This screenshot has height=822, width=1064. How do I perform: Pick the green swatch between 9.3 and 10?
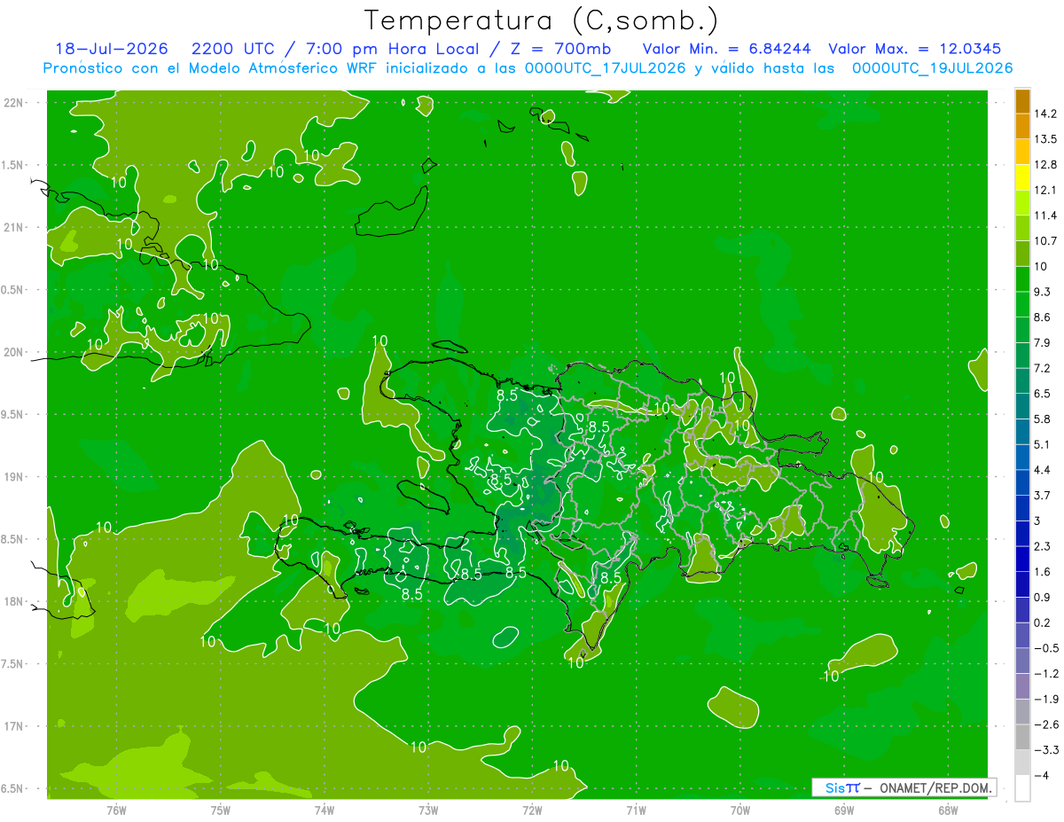1022,279
